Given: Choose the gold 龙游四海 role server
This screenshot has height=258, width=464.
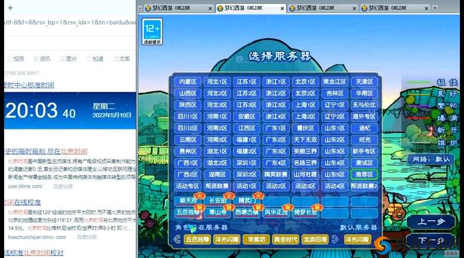Looking at the screenshot, I should click(x=315, y=239).
